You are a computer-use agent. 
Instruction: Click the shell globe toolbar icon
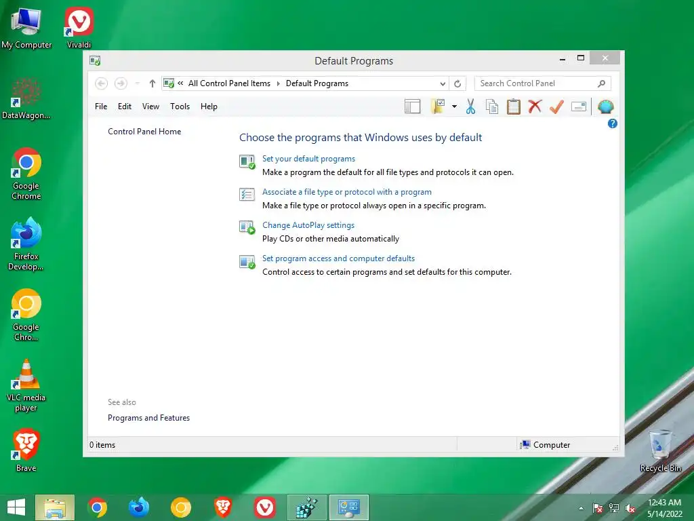[605, 107]
